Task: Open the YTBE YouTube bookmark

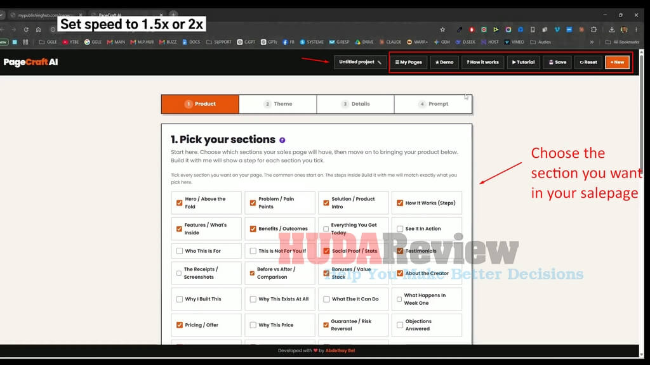Action: pyautogui.click(x=70, y=42)
